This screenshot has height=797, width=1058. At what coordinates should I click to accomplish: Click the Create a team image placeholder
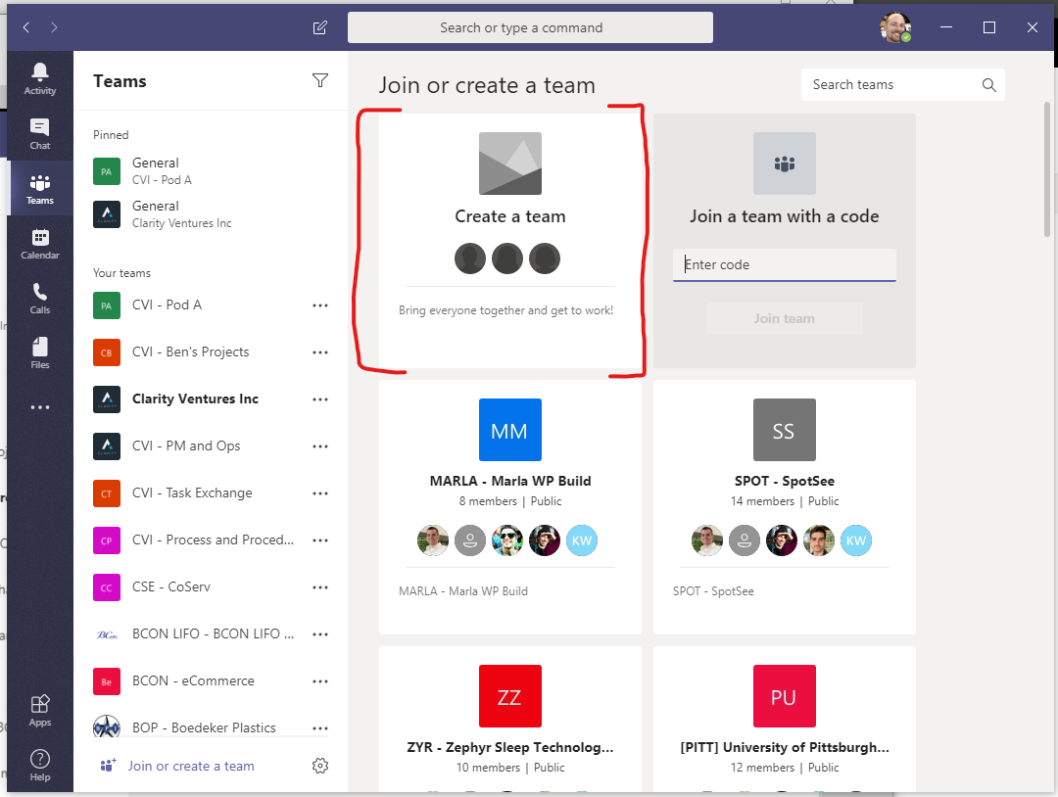point(510,164)
